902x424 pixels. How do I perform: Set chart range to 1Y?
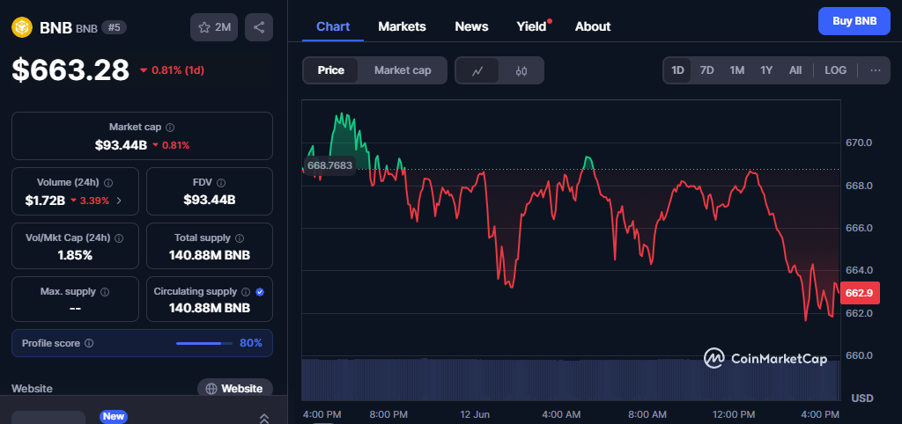coord(766,70)
